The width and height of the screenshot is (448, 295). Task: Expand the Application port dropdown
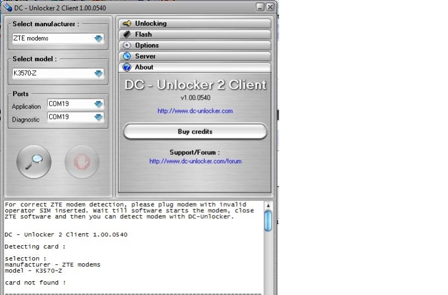click(x=99, y=104)
